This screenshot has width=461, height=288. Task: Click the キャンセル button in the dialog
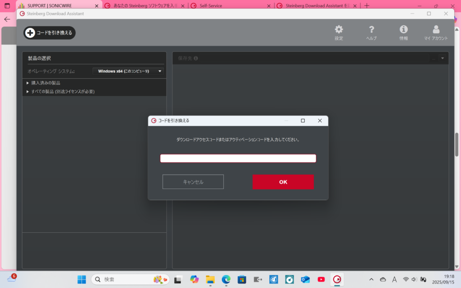[x=193, y=182]
